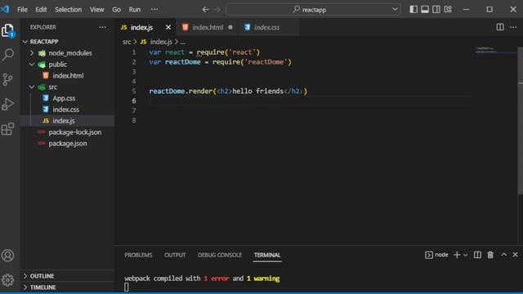The height and width of the screenshot is (294, 523).
Task: Toggle the bottom panel layout icon
Action: 425,9
